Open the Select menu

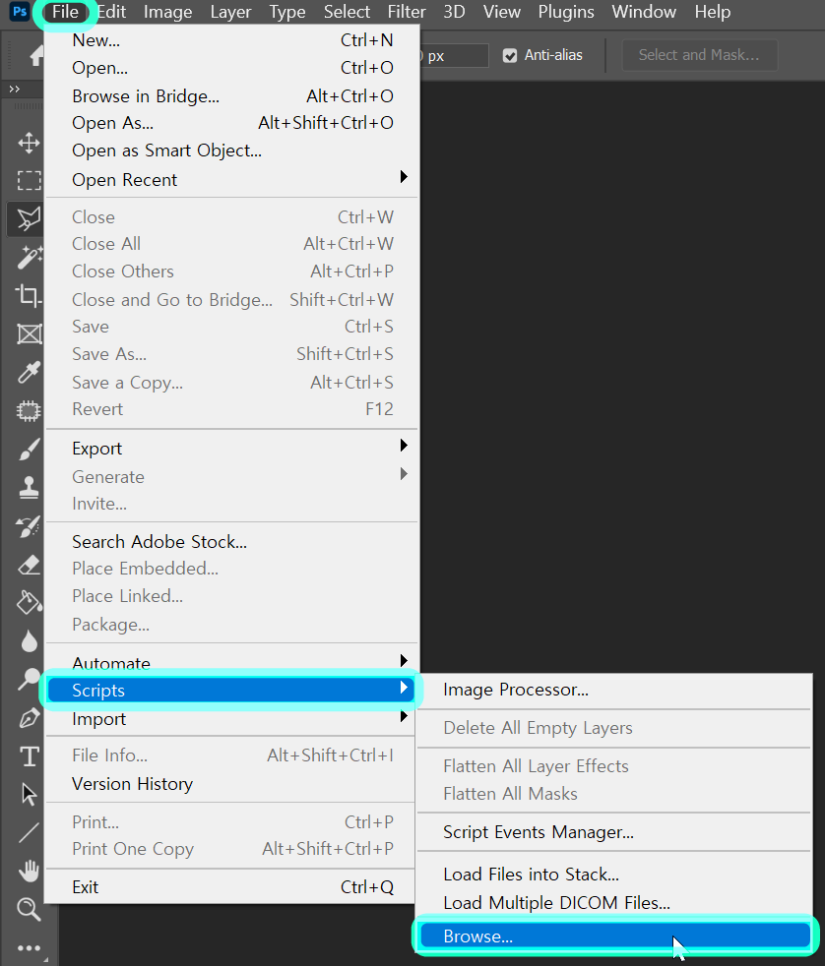point(348,12)
